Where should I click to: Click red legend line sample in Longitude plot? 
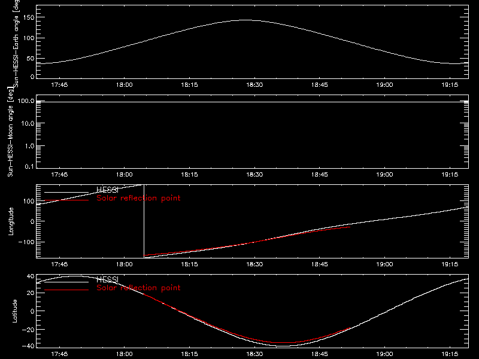[66, 200]
